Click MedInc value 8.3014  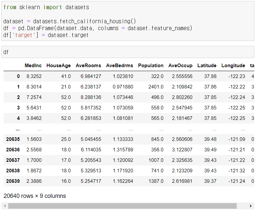tap(34, 87)
